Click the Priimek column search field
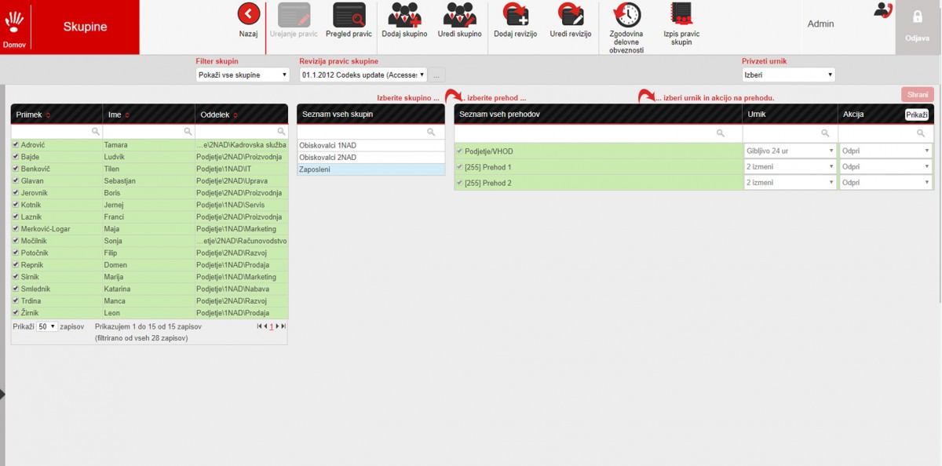The width and height of the screenshot is (942, 466). 57,132
